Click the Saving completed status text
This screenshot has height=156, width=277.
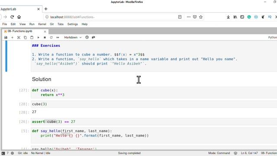129,153
